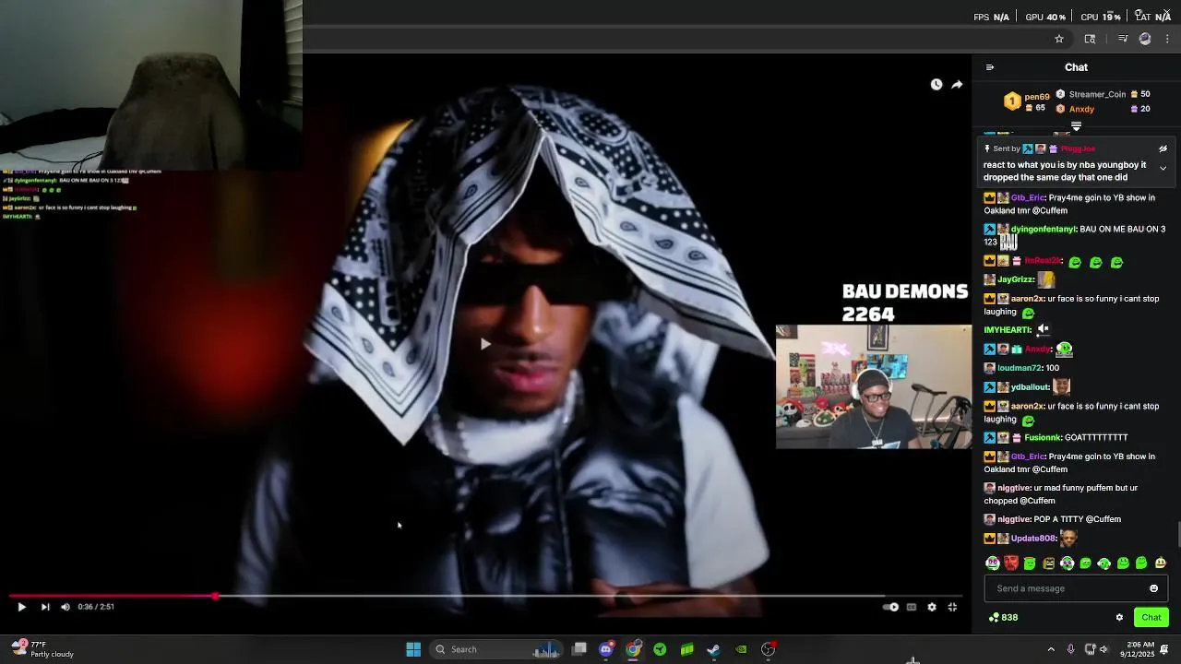Open the tray volume control
The image size is (1181, 664).
(x=1103, y=649)
